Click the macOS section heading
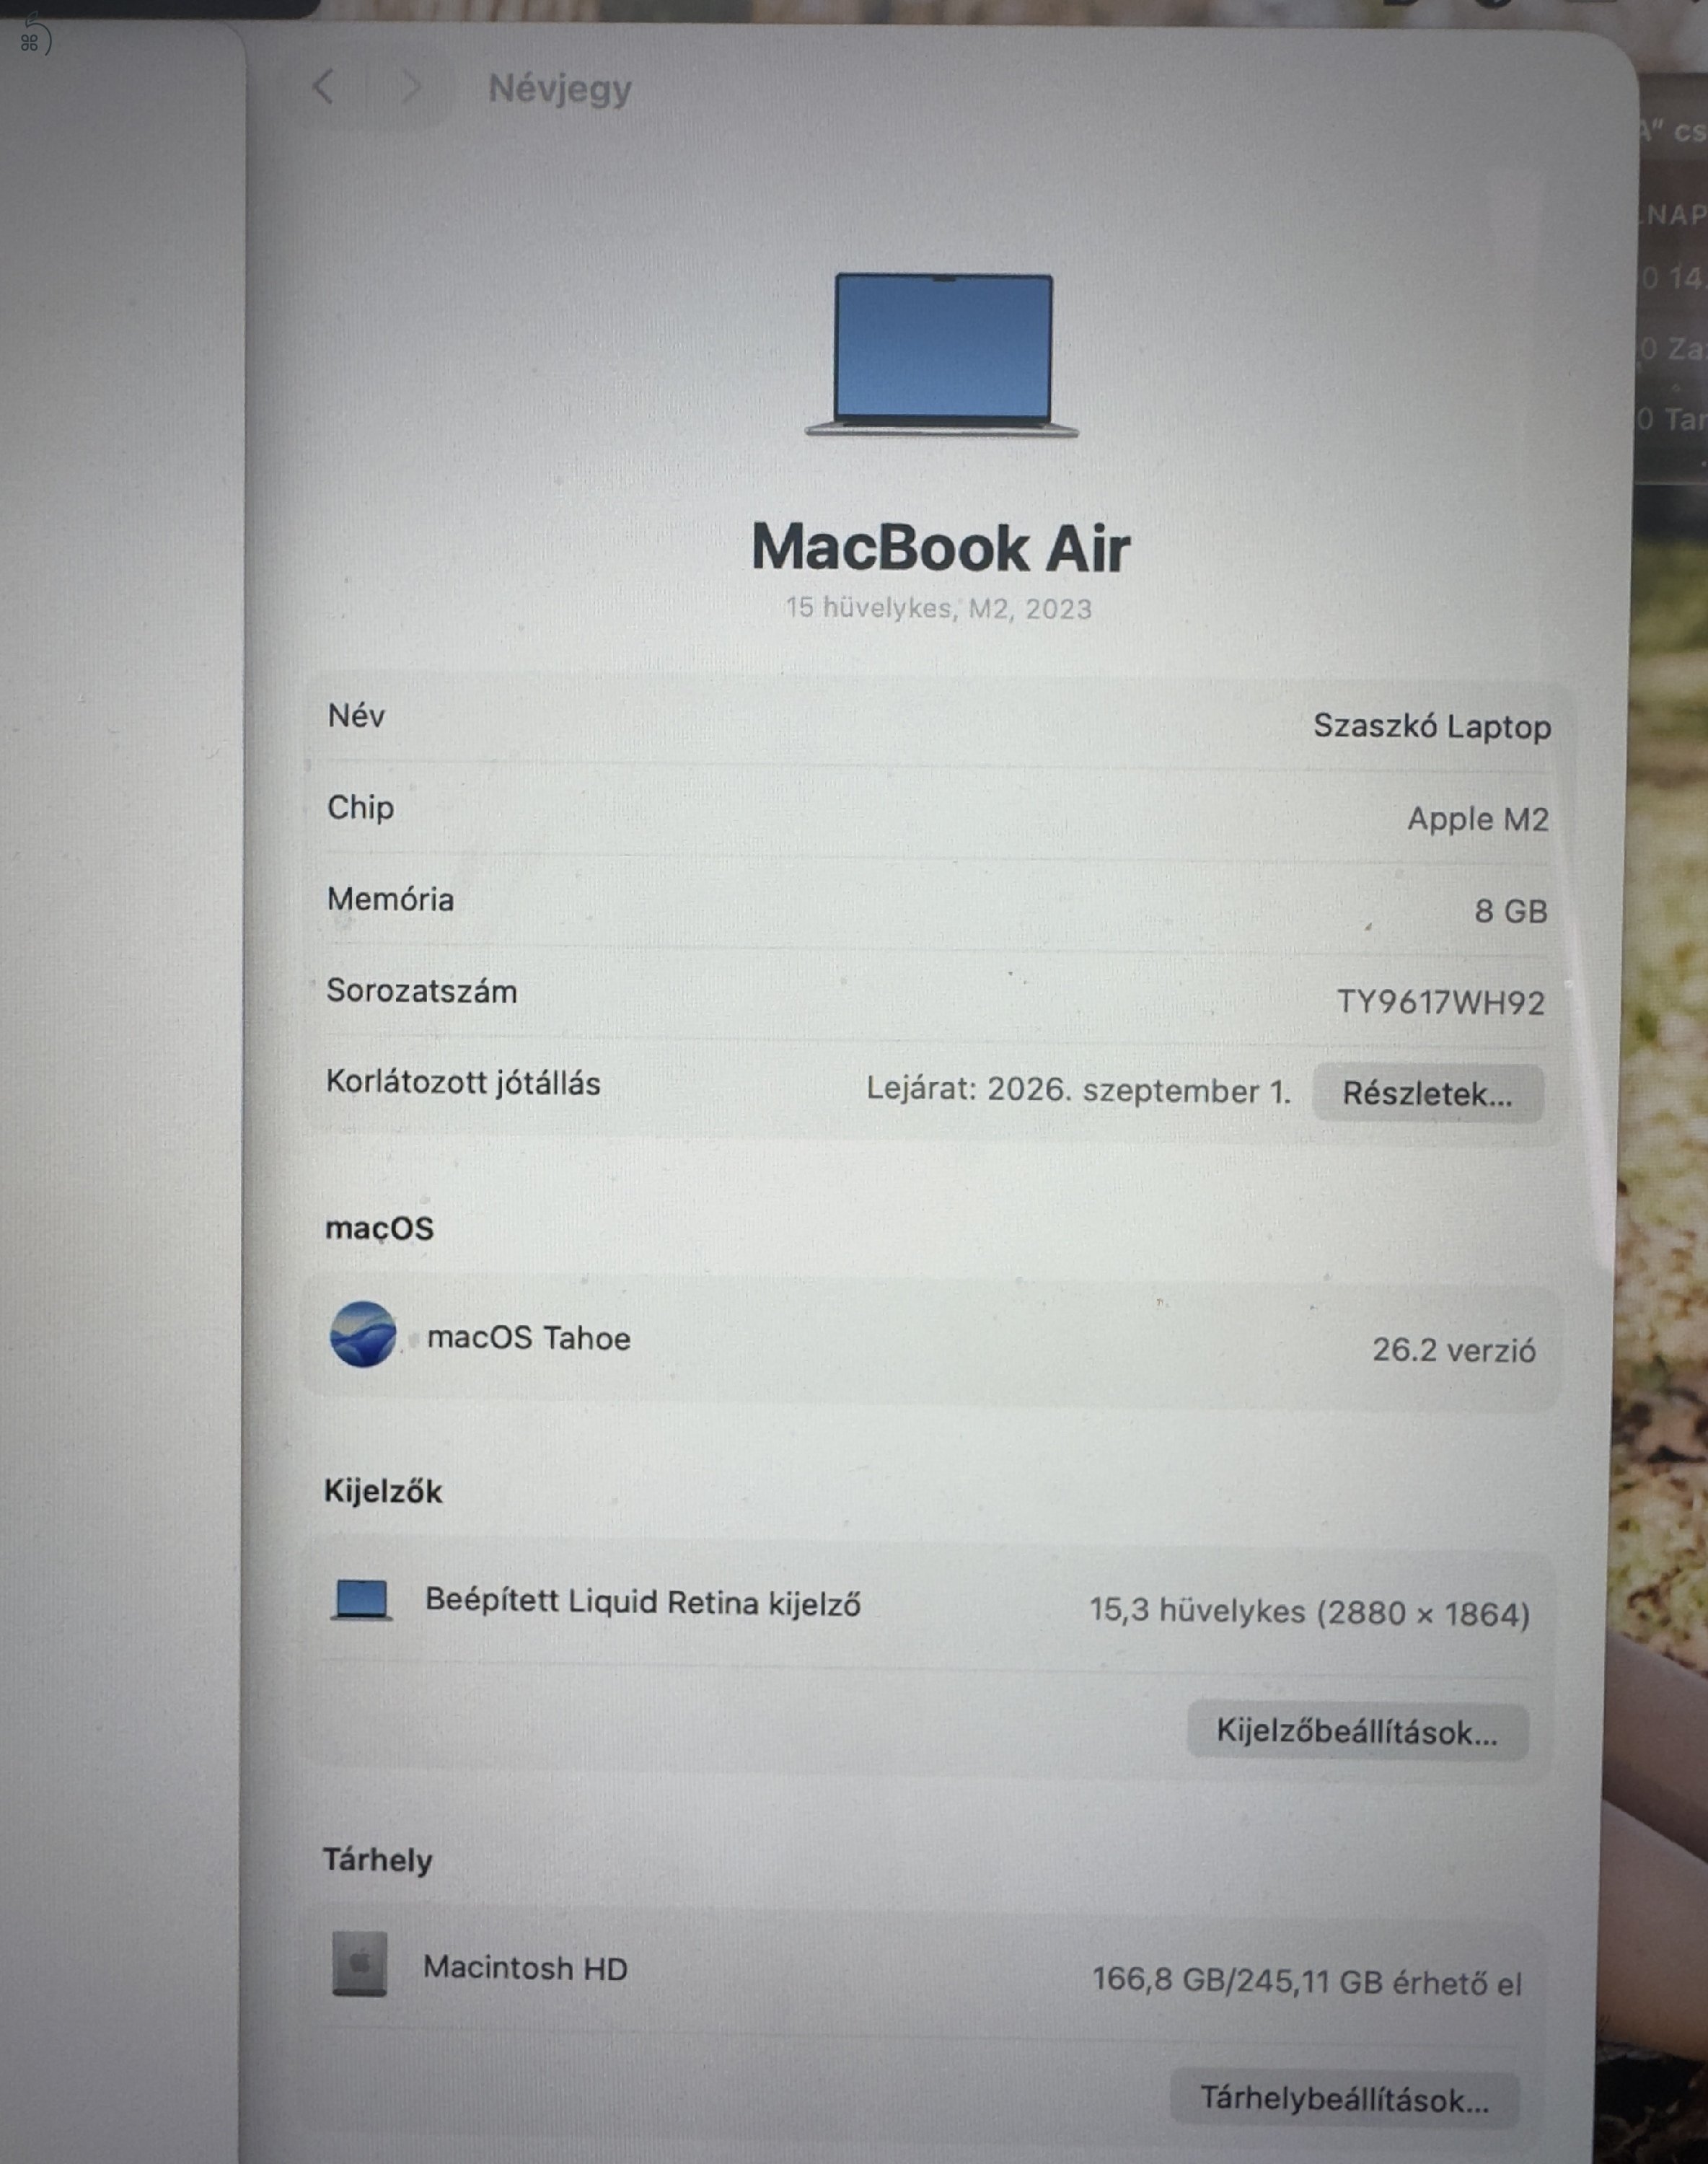 pyautogui.click(x=379, y=1228)
